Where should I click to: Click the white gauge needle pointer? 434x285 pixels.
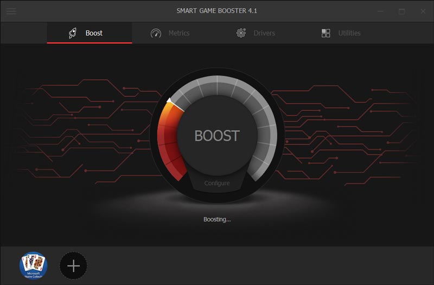pyautogui.click(x=175, y=104)
